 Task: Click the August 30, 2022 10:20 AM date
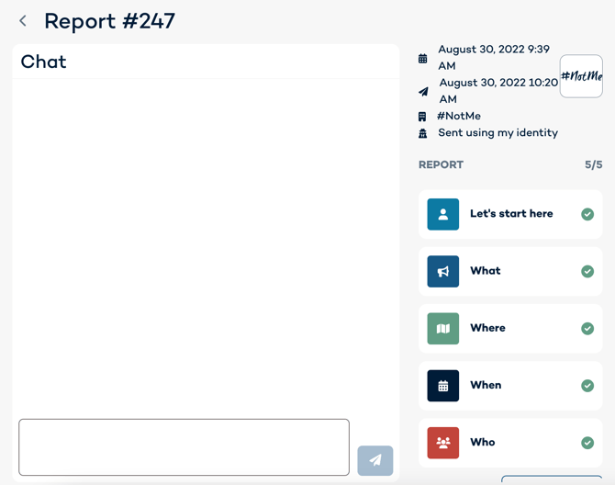pyautogui.click(x=498, y=91)
